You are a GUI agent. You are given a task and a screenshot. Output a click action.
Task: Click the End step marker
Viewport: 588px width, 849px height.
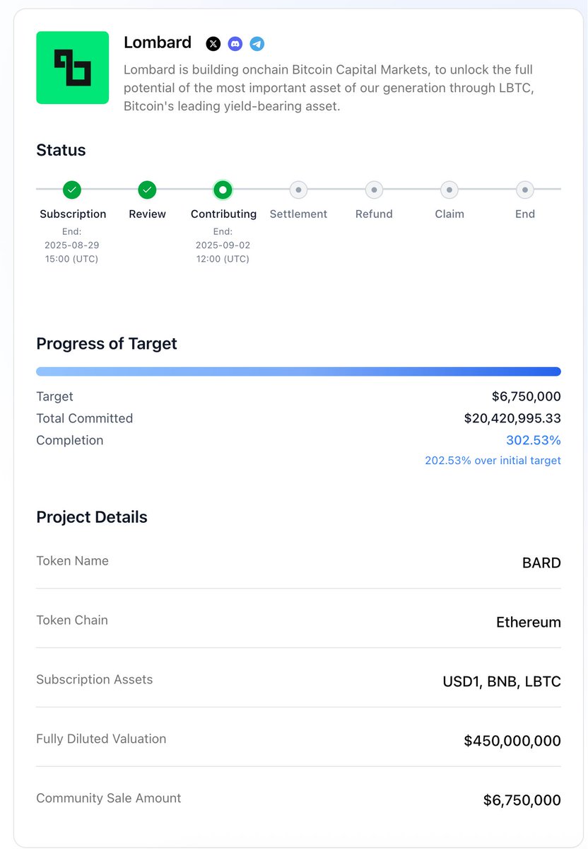pyautogui.click(x=524, y=190)
